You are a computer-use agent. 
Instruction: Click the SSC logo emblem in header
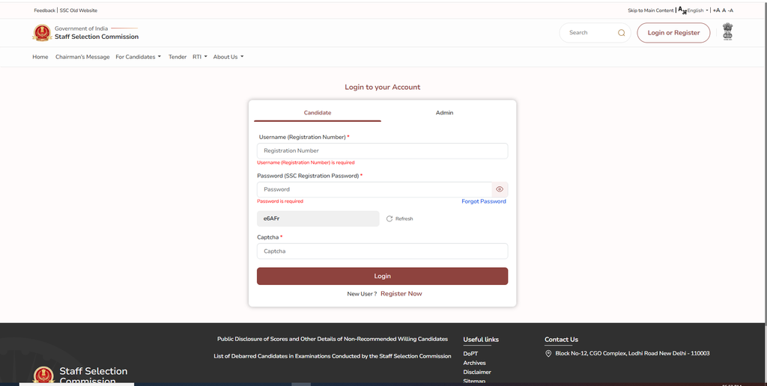(x=42, y=33)
